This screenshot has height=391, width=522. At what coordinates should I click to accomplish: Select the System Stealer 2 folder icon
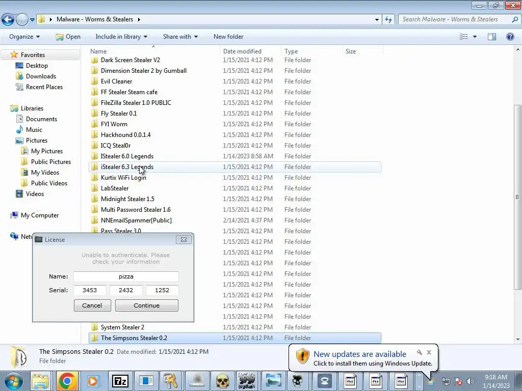click(94, 327)
